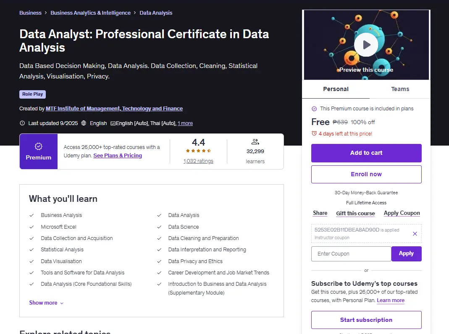This screenshot has height=334, width=449.
Task: Click the learners people icon
Action: point(255,142)
